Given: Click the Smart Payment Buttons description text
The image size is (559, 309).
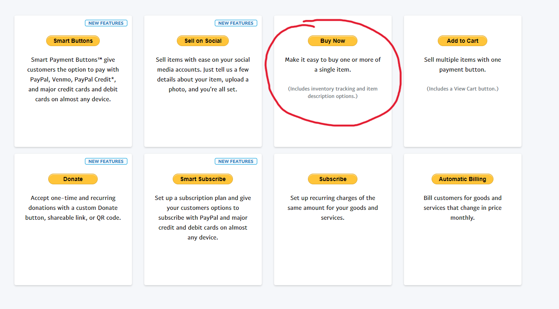Looking at the screenshot, I should [x=73, y=79].
